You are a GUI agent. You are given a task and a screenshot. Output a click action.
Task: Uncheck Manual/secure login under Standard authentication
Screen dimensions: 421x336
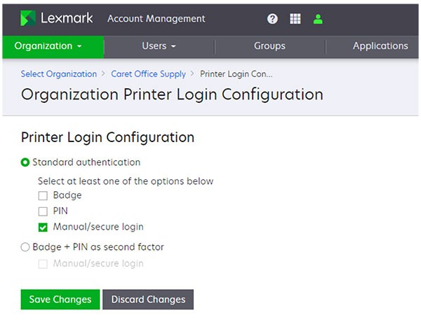[43, 227]
